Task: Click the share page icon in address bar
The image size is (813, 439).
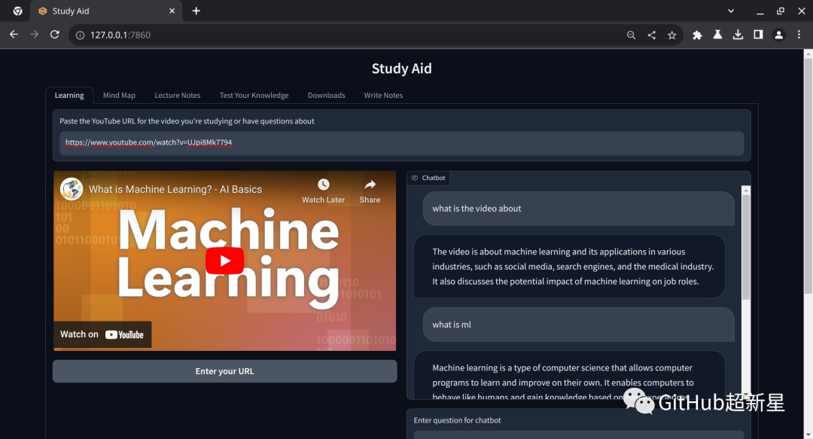Action: [652, 35]
